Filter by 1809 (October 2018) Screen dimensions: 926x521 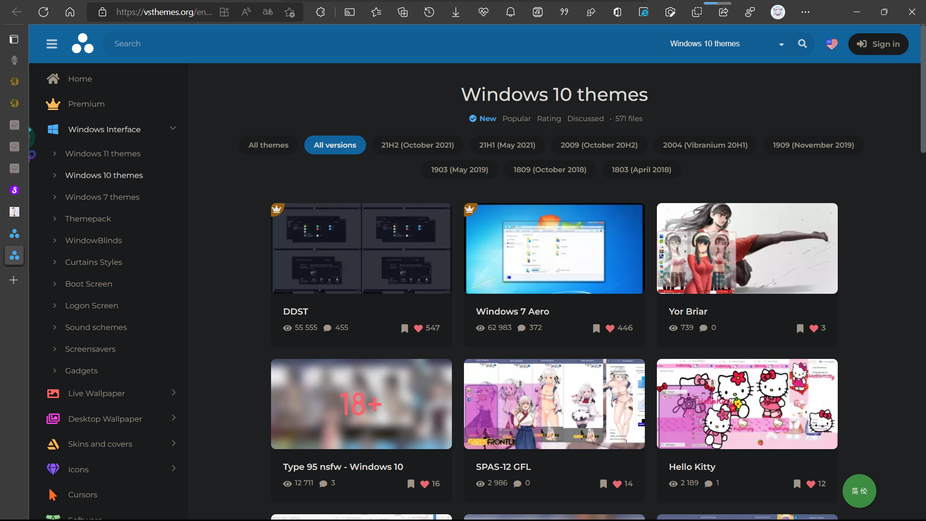550,170
